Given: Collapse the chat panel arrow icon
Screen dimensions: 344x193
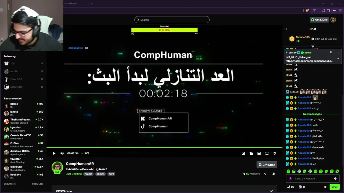Looking at the screenshot, I should (x=286, y=29).
